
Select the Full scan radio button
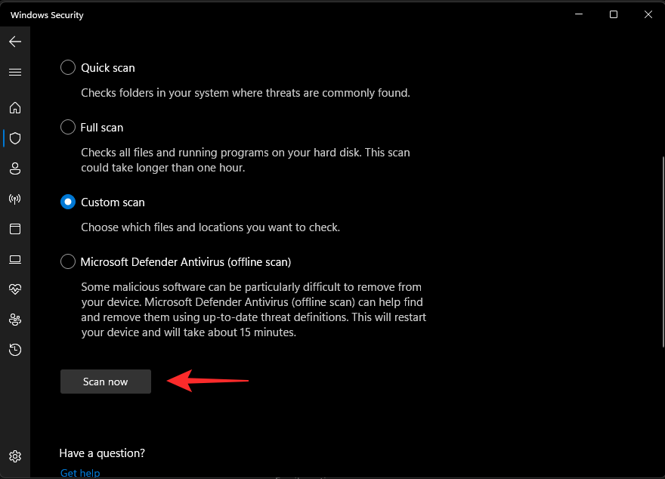(x=68, y=127)
